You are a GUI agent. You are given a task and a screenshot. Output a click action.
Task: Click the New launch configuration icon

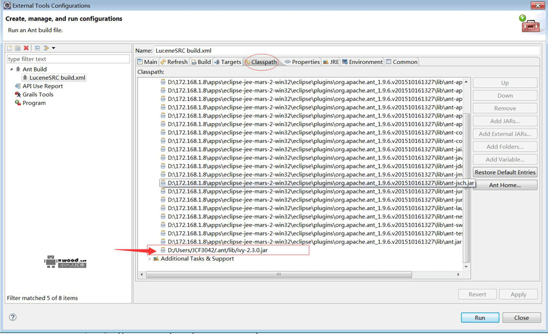coord(9,48)
